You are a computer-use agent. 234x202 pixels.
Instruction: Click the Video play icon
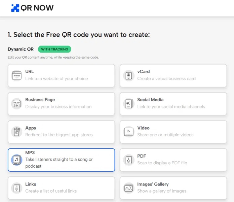(128, 132)
